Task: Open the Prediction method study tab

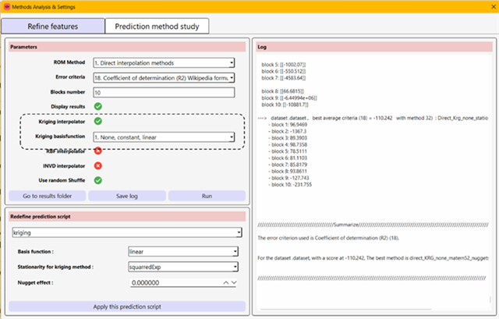Action: coord(157,26)
